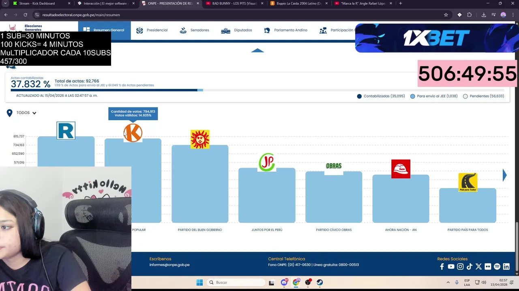Open the Parlamento Andino tab
The height and width of the screenshot is (291, 519).
click(x=285, y=30)
